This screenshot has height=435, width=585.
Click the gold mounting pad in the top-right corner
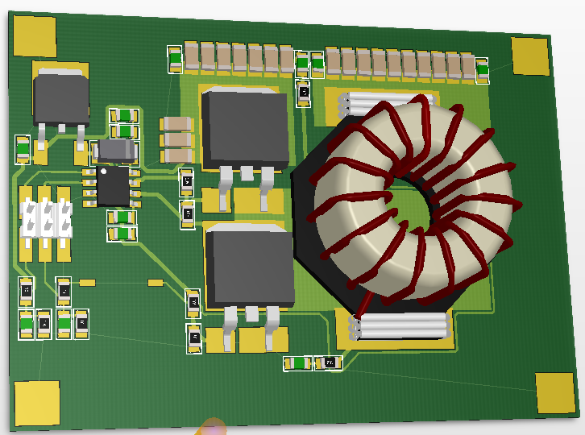click(530, 56)
